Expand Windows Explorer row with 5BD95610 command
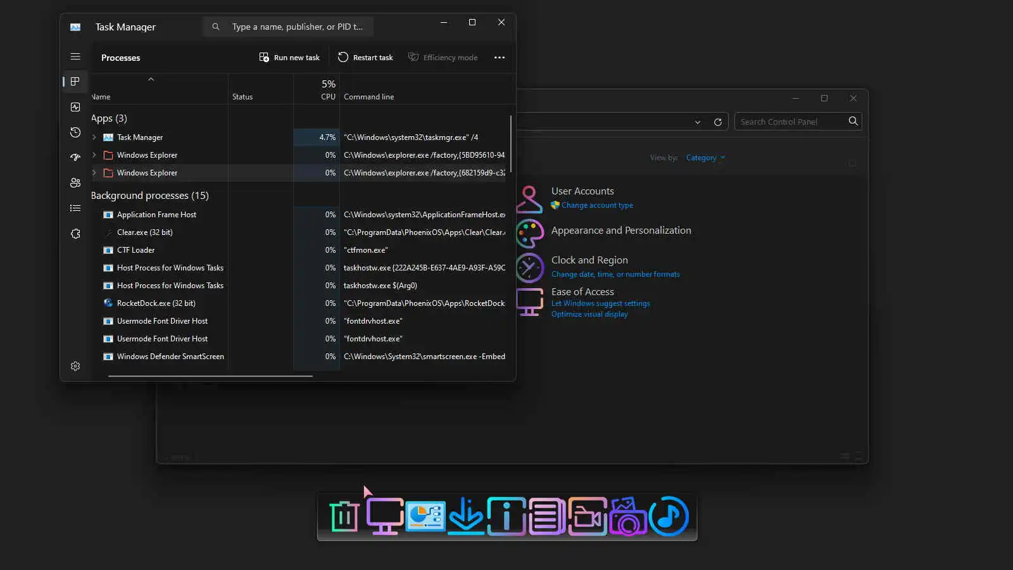Image resolution: width=1013 pixels, height=570 pixels. 94,155
